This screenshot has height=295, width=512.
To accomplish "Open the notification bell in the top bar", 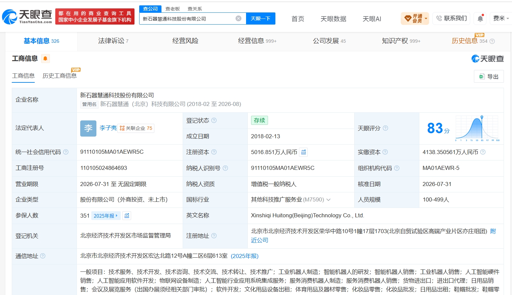I will pos(480,19).
